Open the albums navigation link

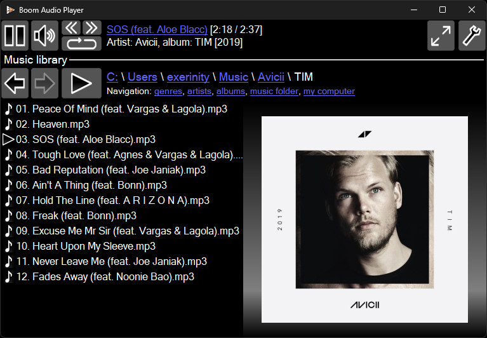230,91
